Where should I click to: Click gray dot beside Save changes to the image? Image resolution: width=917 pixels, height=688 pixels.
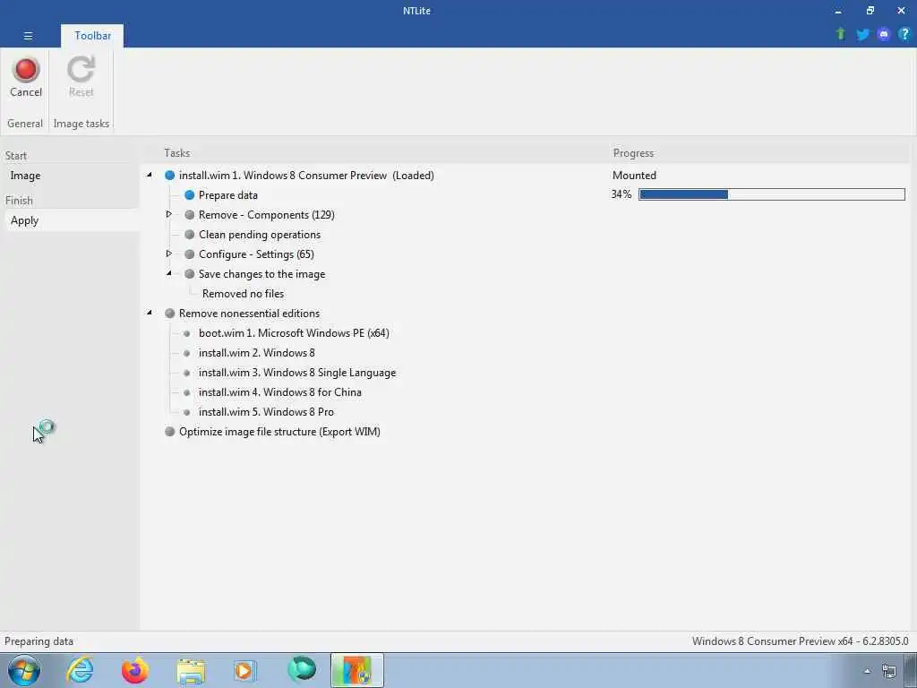(190, 274)
